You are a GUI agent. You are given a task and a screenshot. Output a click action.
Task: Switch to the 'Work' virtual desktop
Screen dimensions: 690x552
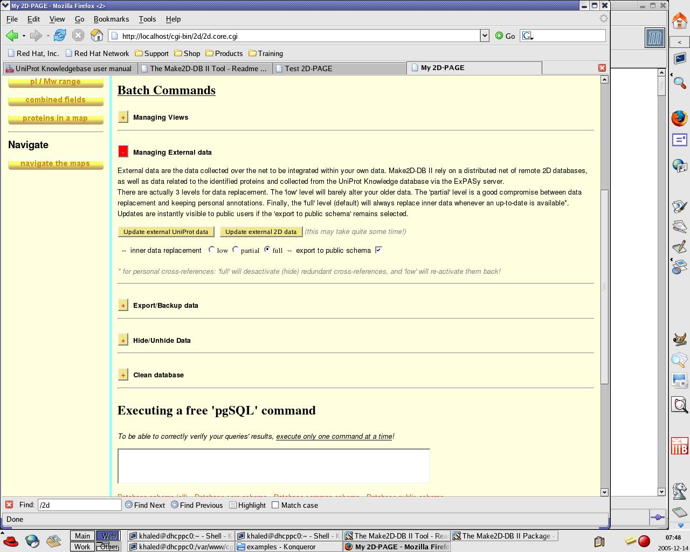click(x=82, y=547)
